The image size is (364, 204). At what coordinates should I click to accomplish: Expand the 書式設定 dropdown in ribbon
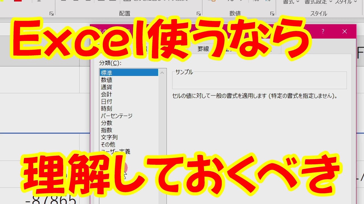pyautogui.click(x=318, y=2)
